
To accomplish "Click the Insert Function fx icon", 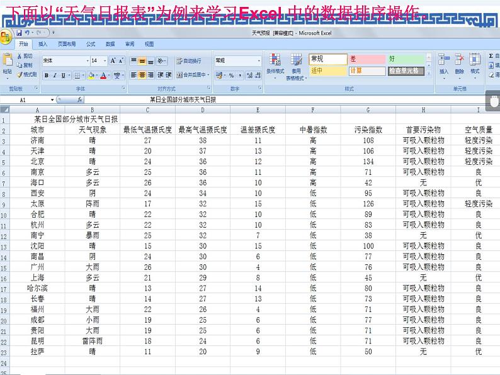I will click(80, 99).
